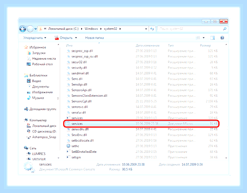This screenshot has height=193, width=247.
Task: Select Локальный диск (C:) breadcrumb
Action: [x=63, y=29]
